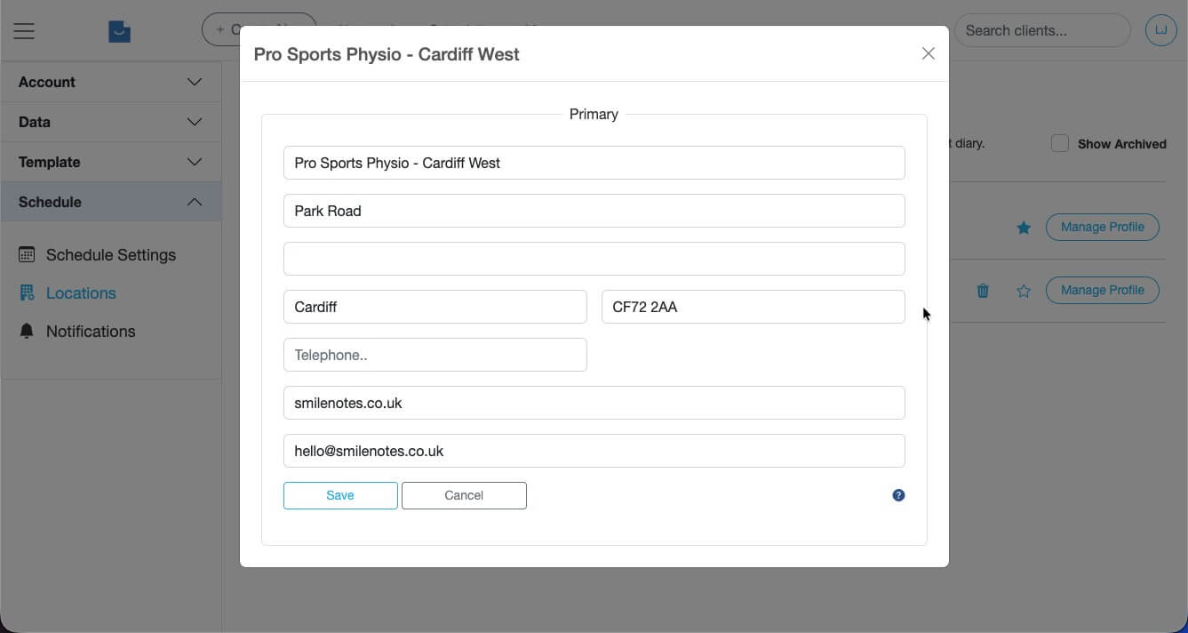Viewport: 1188px width, 633px height.
Task: Open Notifications via the bell icon
Action: point(26,331)
